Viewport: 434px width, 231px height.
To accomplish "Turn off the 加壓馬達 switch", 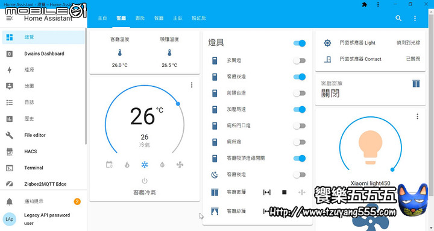I will tap(300, 109).
